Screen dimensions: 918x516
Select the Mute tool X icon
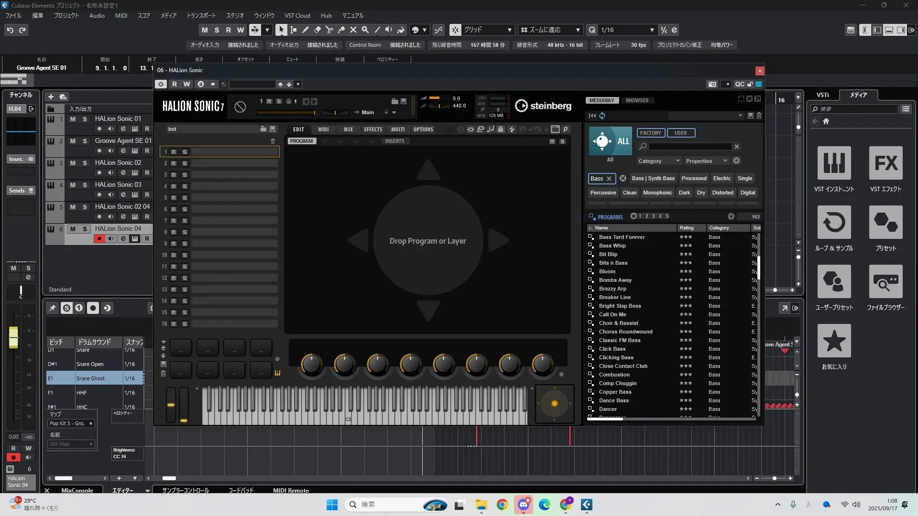pos(353,30)
